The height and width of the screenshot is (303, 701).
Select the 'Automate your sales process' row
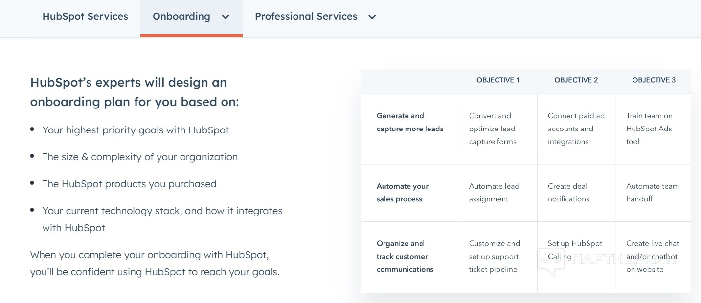tap(403, 193)
